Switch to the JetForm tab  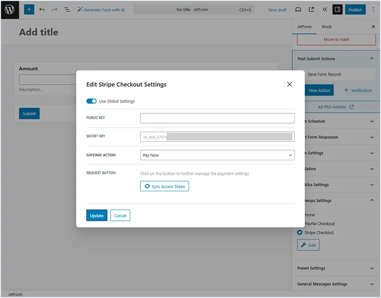304,27
